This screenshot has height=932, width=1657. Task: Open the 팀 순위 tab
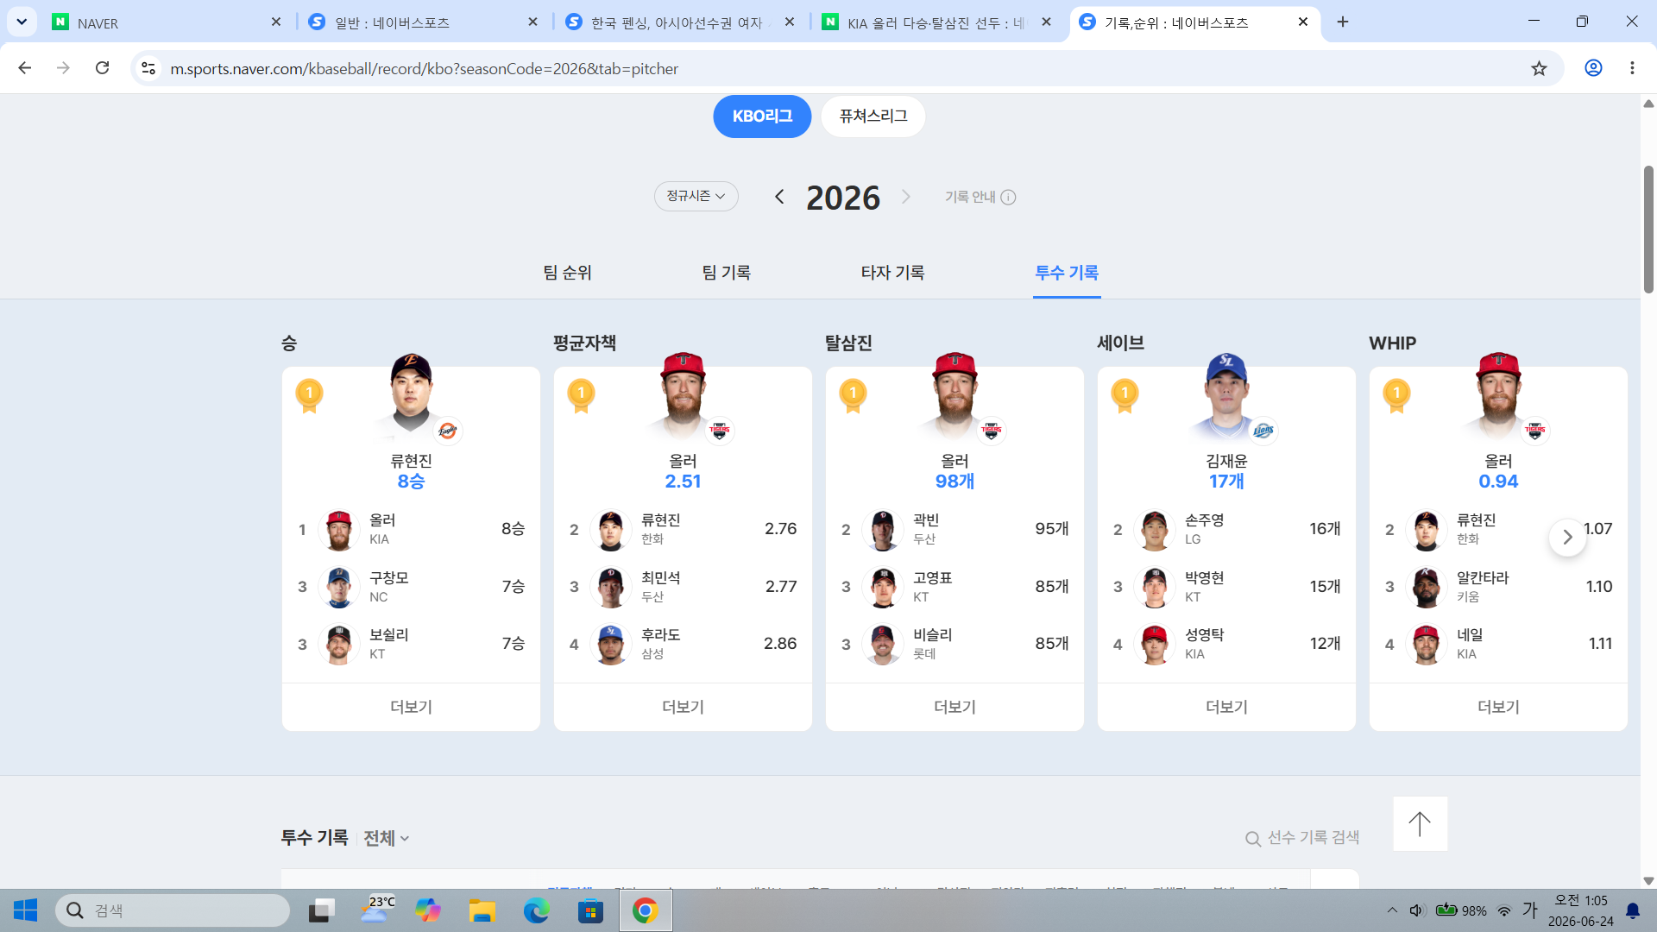pos(568,273)
